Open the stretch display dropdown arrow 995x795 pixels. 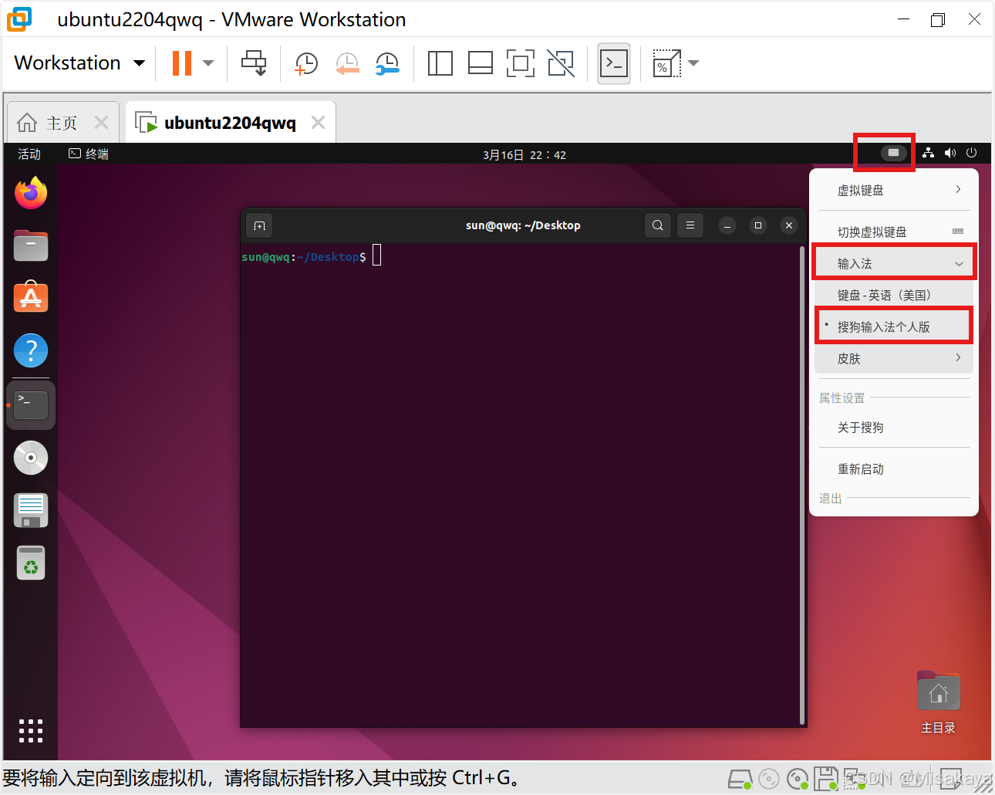pos(693,63)
